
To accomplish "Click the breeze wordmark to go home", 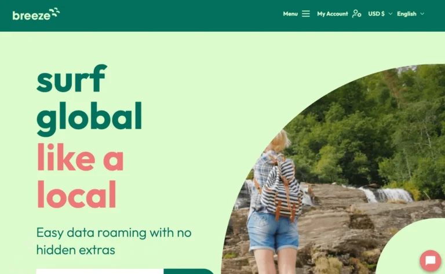I will click(31, 15).
